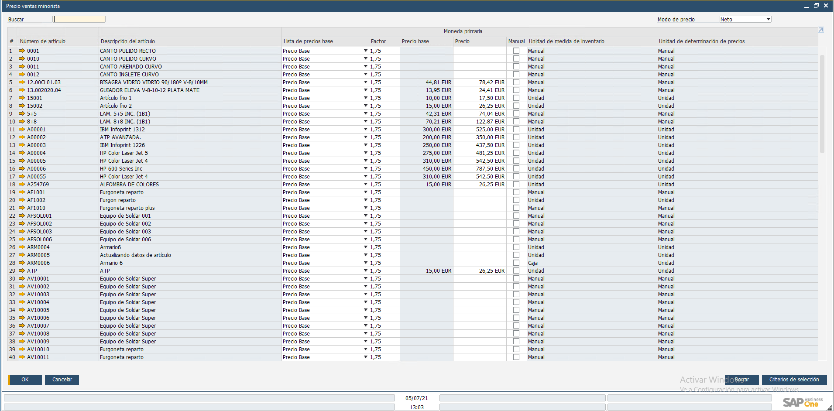The width and height of the screenshot is (834, 411).
Task: Open the link arrow for A254769
Action: [22, 185]
